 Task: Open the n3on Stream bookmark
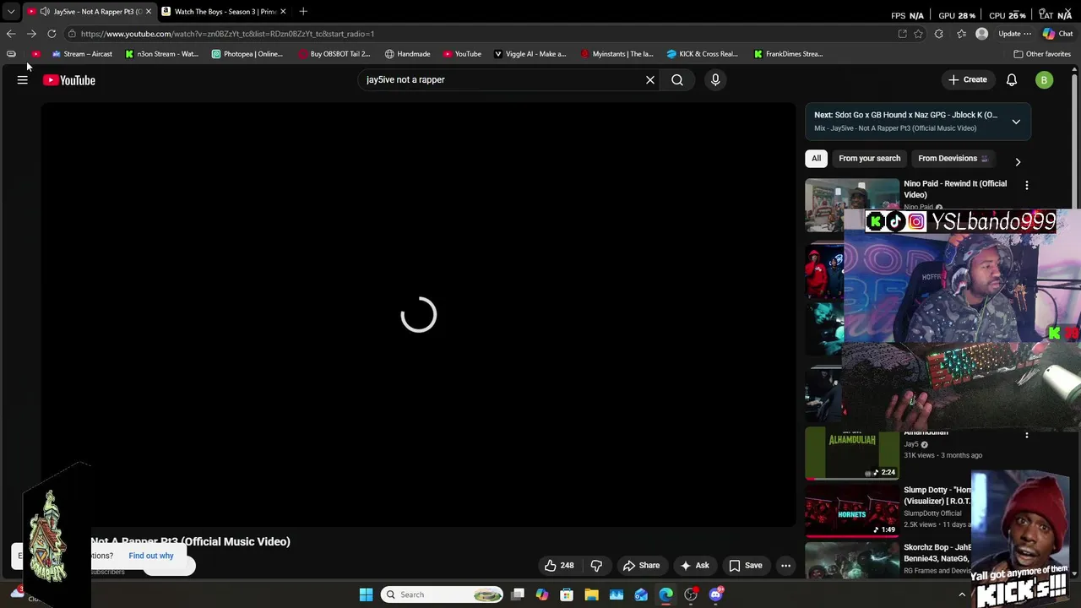(x=161, y=54)
